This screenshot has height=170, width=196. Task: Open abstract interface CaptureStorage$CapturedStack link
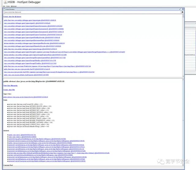pyautogui.click(x=35, y=55)
